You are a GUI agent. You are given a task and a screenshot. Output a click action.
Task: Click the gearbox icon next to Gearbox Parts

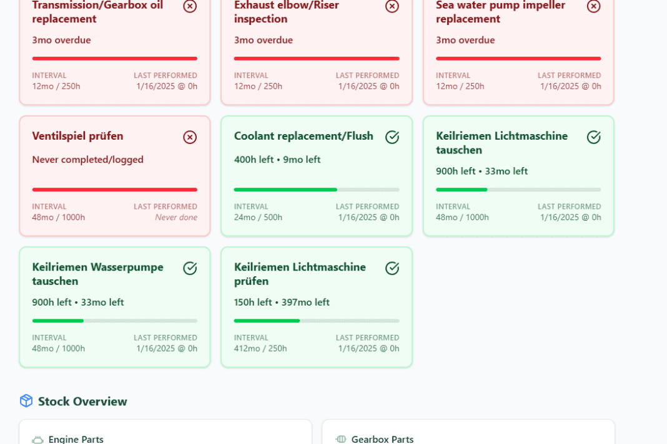coord(340,439)
